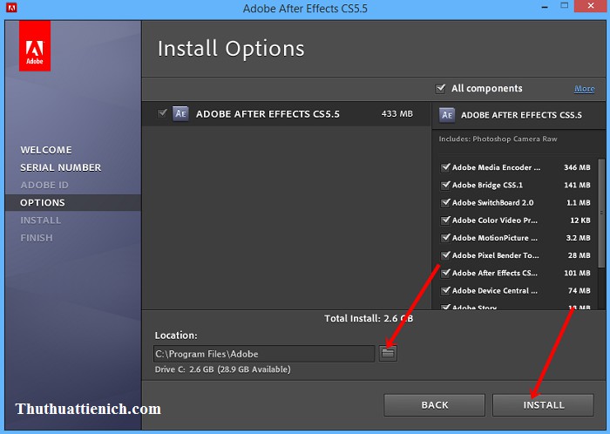Uncheck Adobe Device Central component
This screenshot has height=434, width=610.
tap(446, 290)
